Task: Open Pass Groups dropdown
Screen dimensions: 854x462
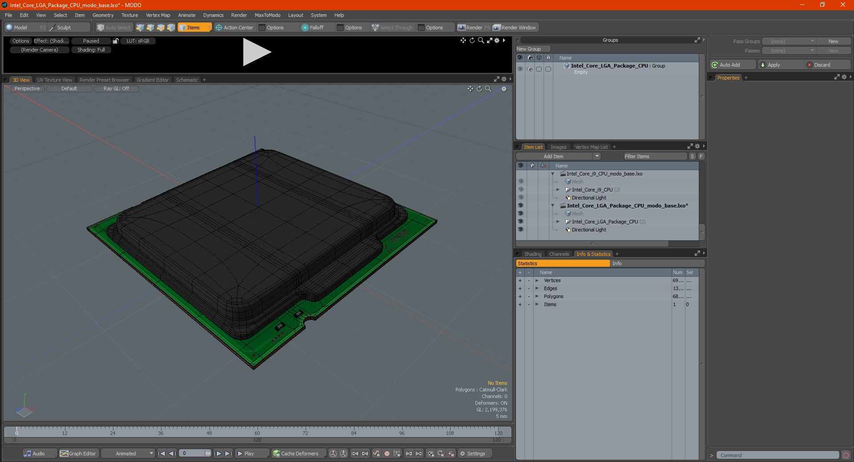Action: (789, 41)
